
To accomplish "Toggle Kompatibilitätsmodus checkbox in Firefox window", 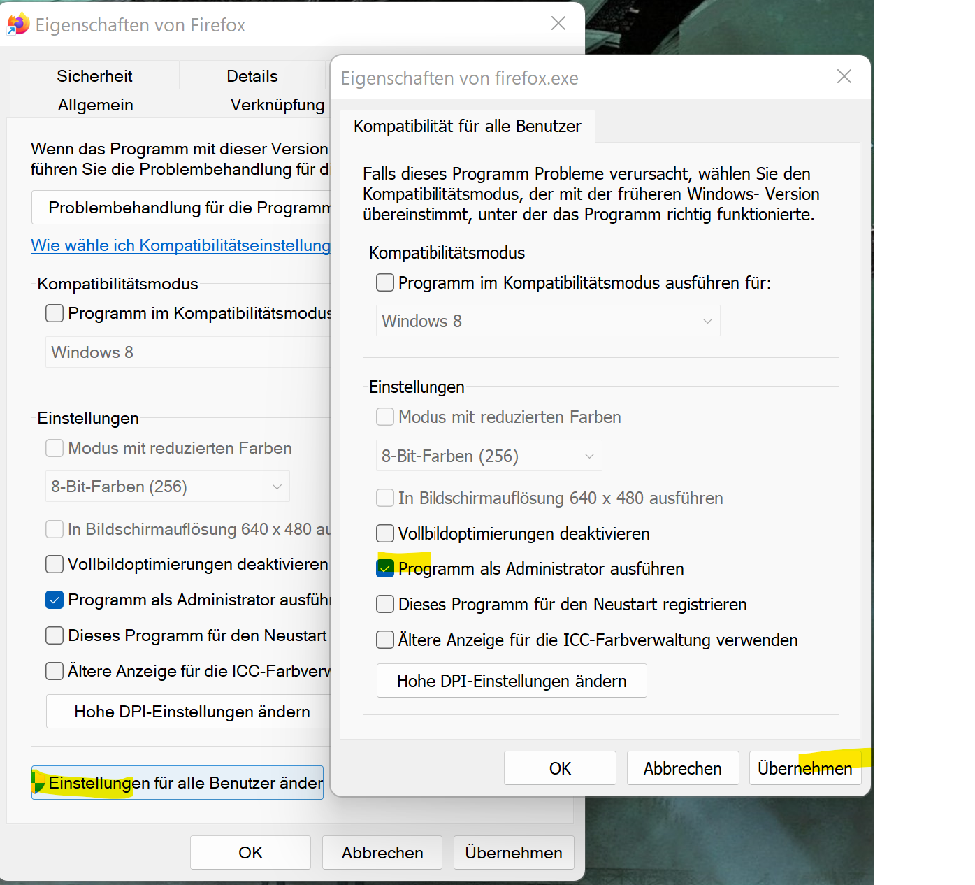I will 55,313.
